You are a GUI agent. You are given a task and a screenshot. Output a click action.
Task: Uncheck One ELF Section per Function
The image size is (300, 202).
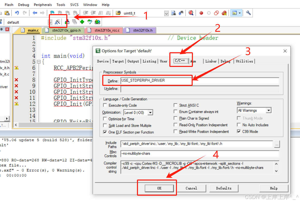105,132
